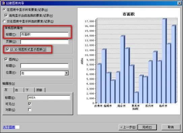This screenshot has height=133, width=183.
Task: Click the chart wizard title bar icon
Action: (x=3, y=3)
